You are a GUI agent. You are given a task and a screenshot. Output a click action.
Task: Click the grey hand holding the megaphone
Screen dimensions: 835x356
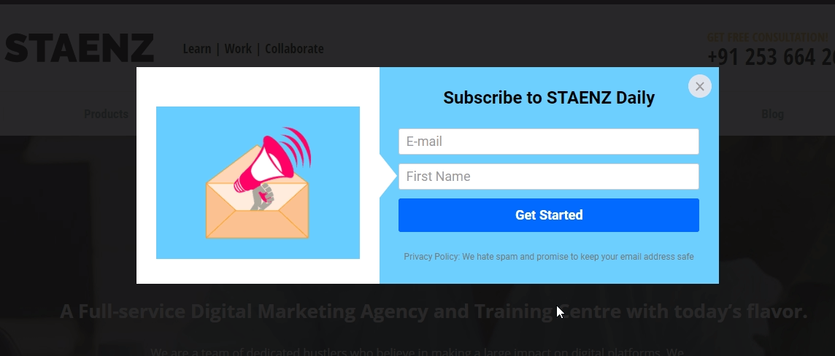point(262,196)
